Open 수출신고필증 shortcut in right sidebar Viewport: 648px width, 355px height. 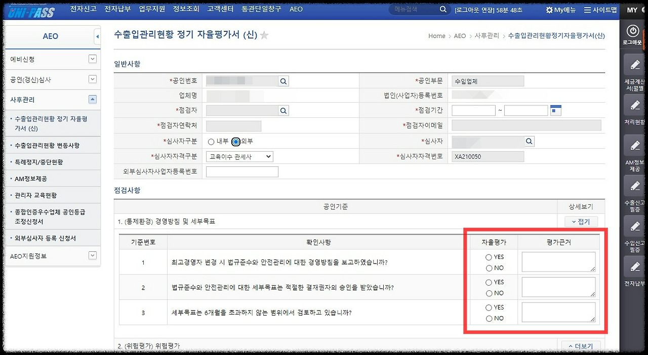tap(634, 186)
